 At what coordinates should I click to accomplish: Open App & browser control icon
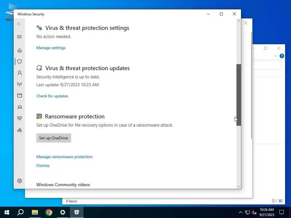[20, 95]
